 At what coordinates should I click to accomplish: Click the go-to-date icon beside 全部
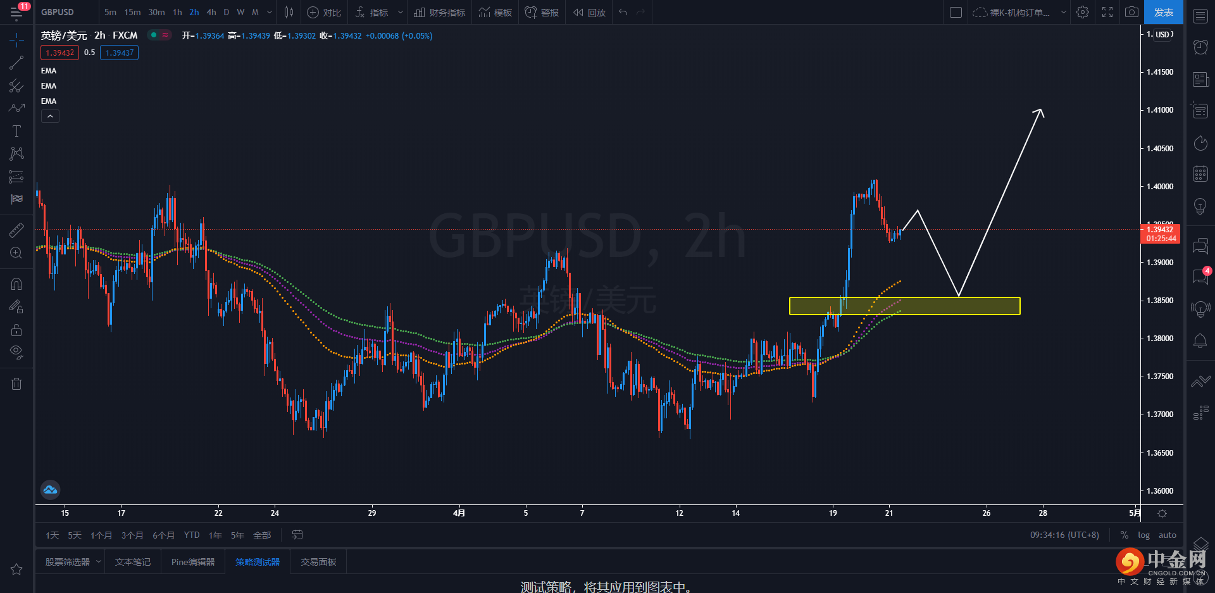click(297, 535)
